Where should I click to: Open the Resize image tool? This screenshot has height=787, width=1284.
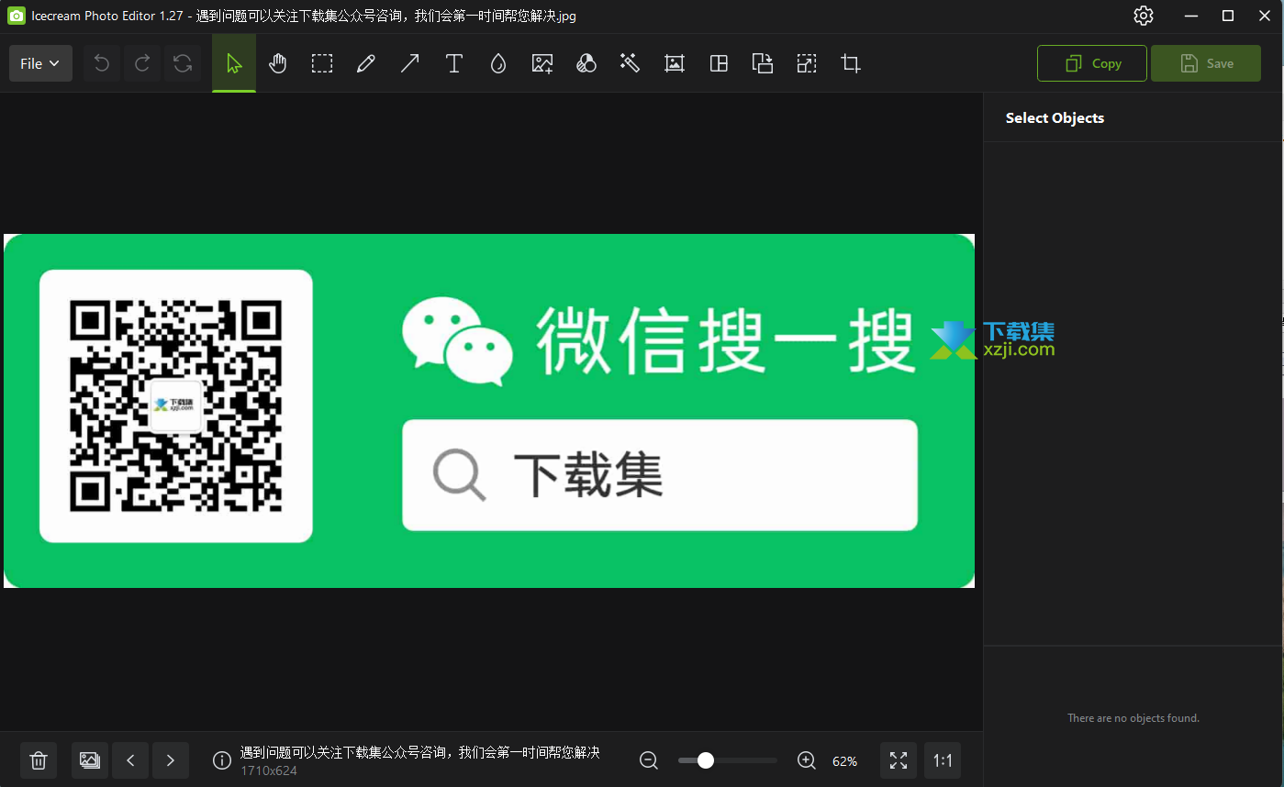[807, 63]
